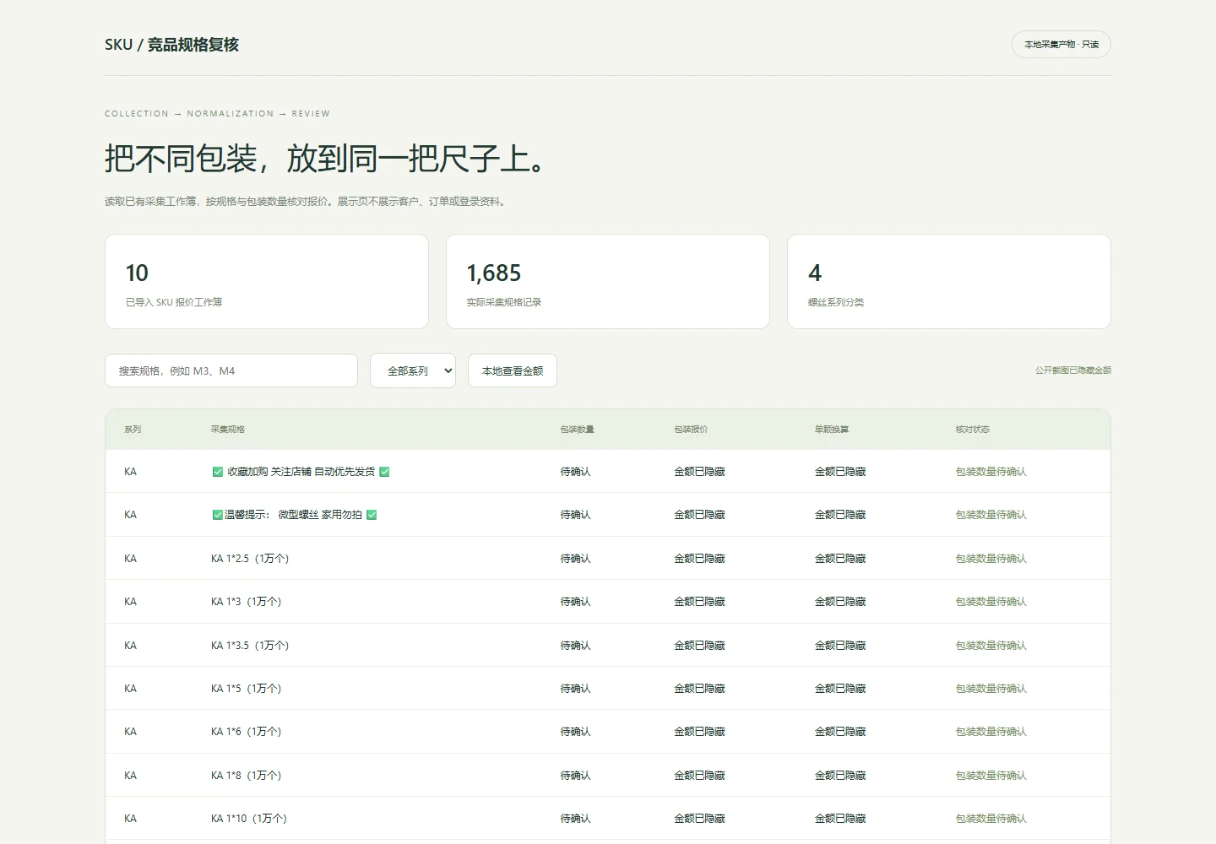This screenshot has width=1216, height=844.
Task: Select the KA 1*3（1万个）spec cell
Action: pyautogui.click(x=247, y=602)
